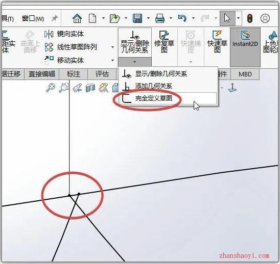Create a new document with the blank page icon
Image resolution: width=280 pixels, height=264 pixels.
pos(92,18)
